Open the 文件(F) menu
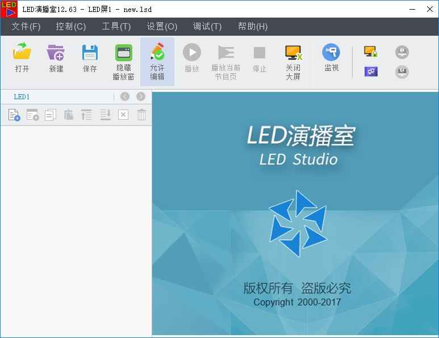This screenshot has height=338, width=439. click(26, 27)
